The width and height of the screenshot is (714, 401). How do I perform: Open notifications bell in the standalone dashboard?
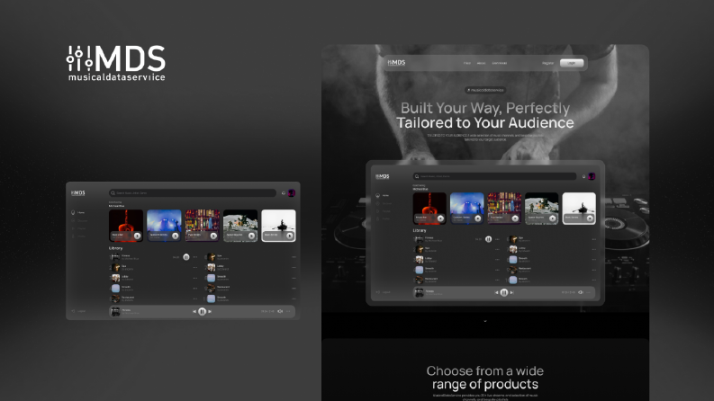pyautogui.click(x=284, y=193)
